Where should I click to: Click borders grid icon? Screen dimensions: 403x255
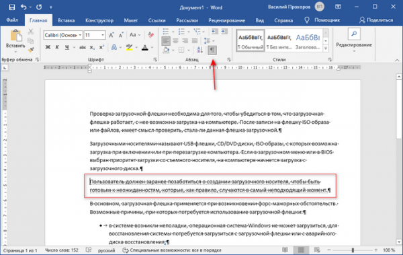point(181,50)
